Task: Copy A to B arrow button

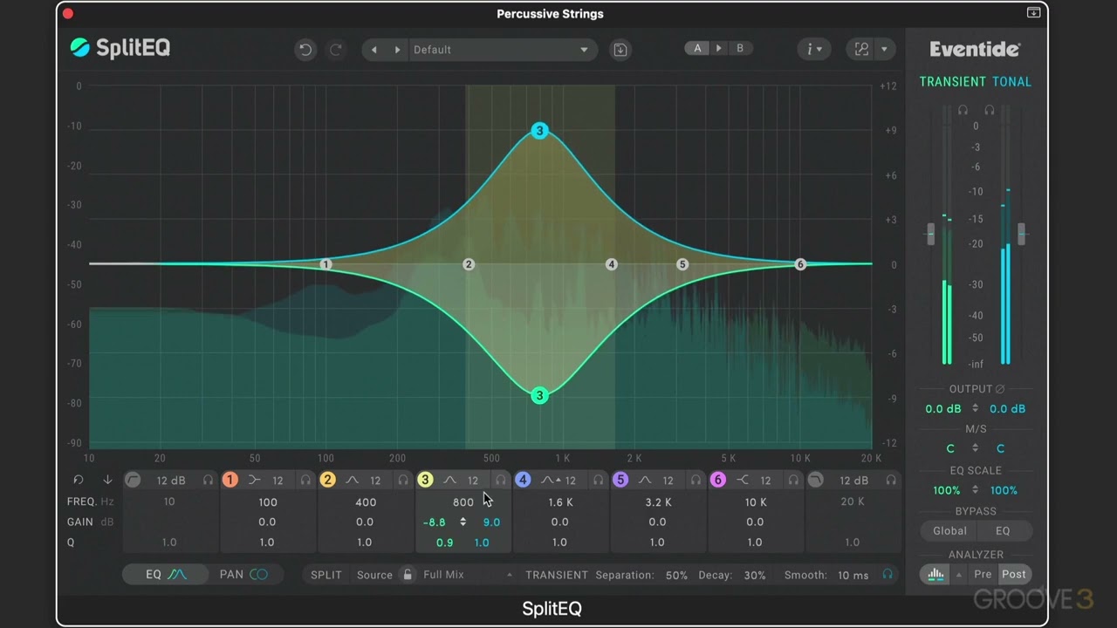Action: pyautogui.click(x=719, y=49)
